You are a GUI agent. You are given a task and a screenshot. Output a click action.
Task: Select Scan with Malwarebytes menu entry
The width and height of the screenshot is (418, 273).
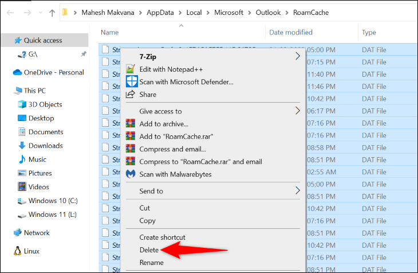[x=175, y=174]
